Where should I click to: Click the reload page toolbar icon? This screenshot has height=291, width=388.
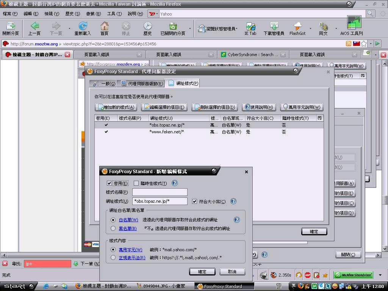(83, 27)
